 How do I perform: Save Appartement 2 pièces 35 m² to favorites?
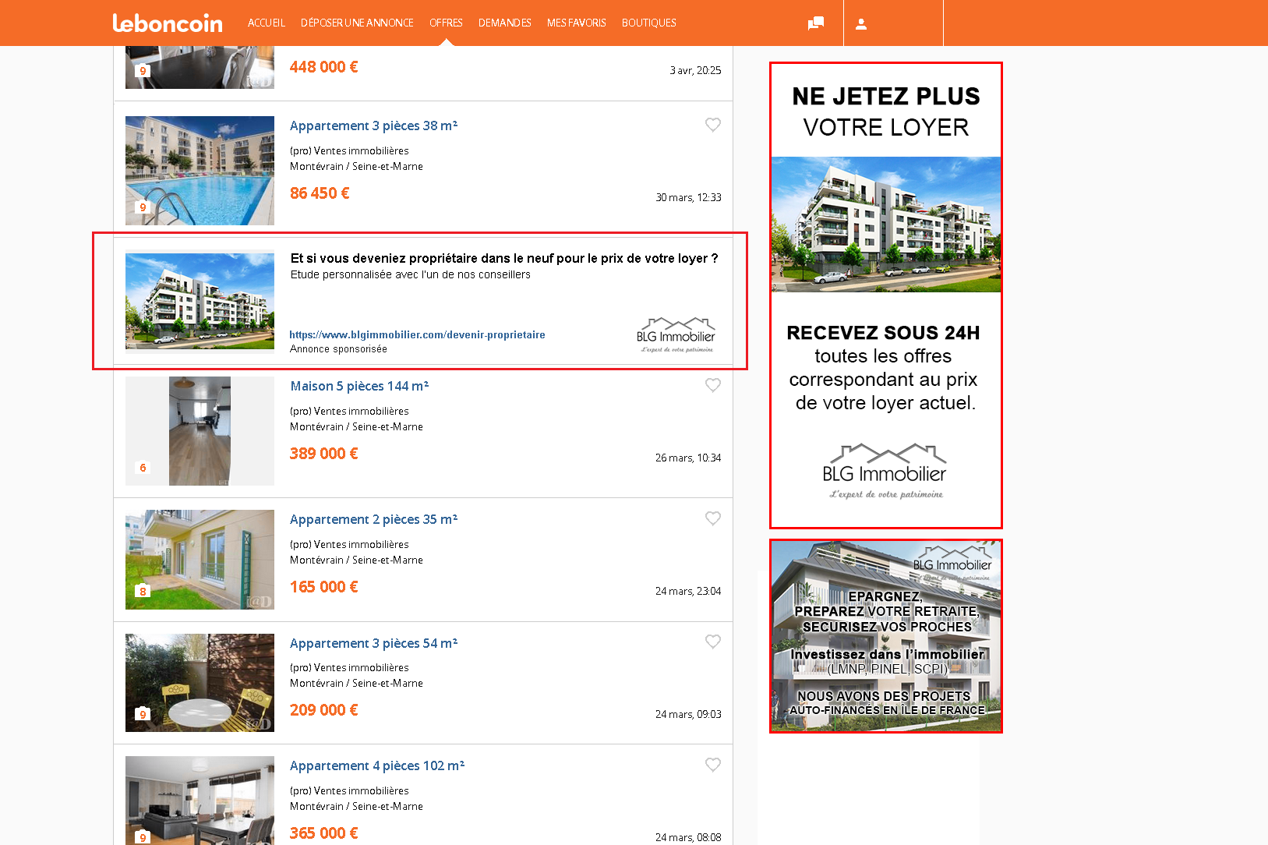coord(712,518)
